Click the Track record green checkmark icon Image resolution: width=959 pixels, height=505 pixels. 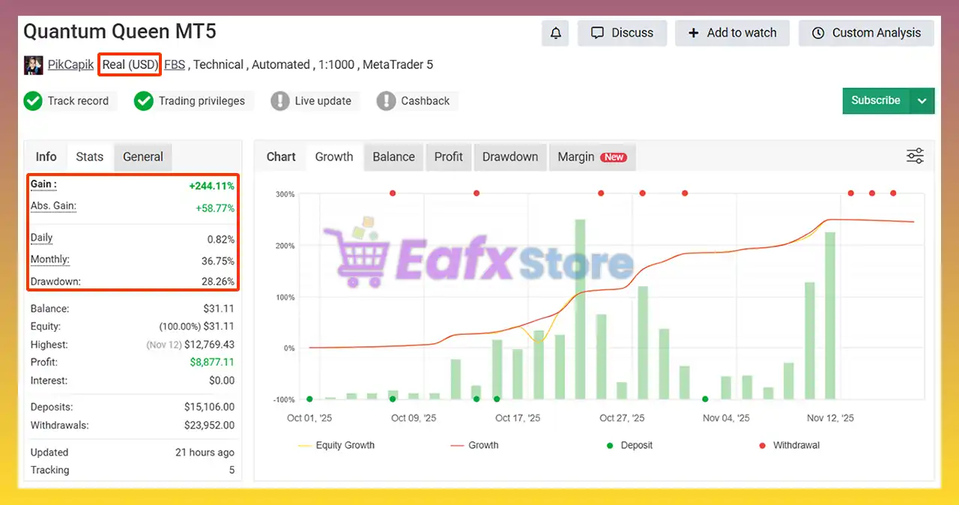(x=33, y=101)
